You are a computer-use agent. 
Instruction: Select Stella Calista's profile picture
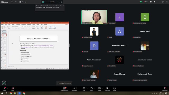point(120,60)
